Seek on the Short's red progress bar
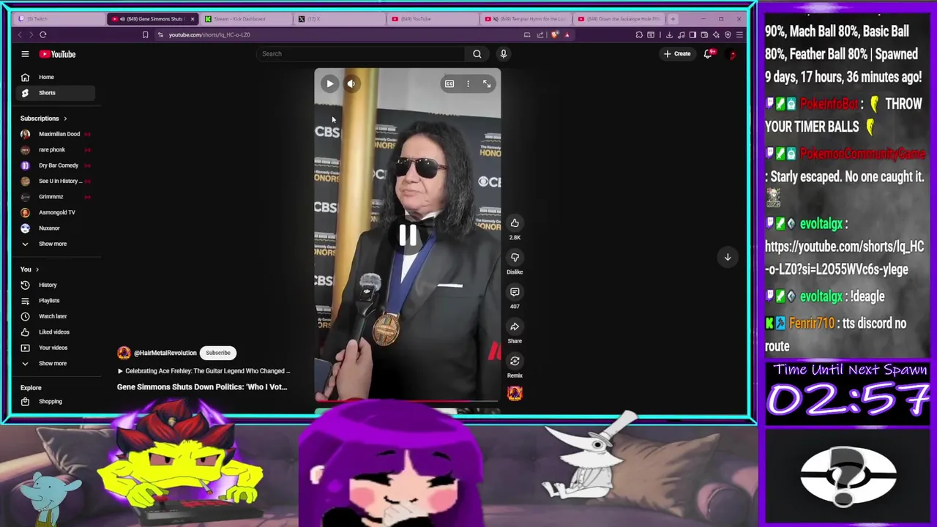Viewport: 937px width, 527px height. tap(408, 400)
